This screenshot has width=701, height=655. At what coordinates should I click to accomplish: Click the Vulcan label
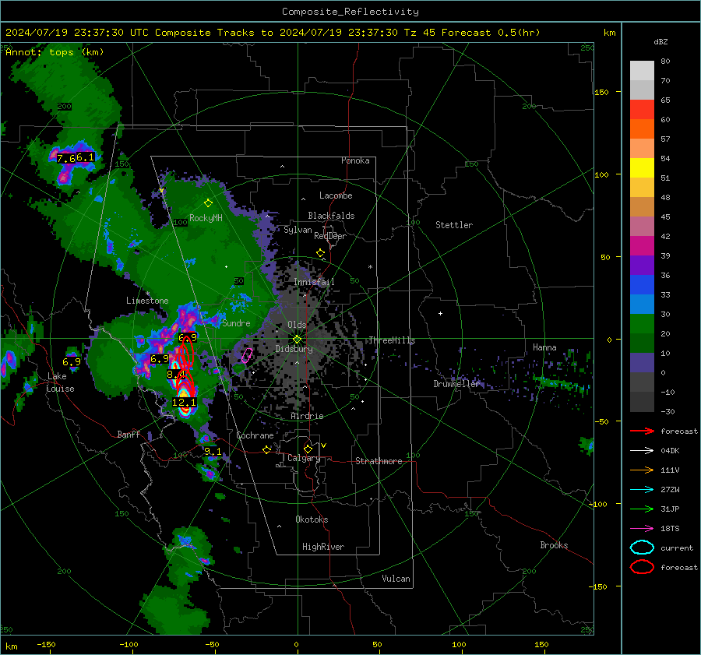click(x=396, y=579)
